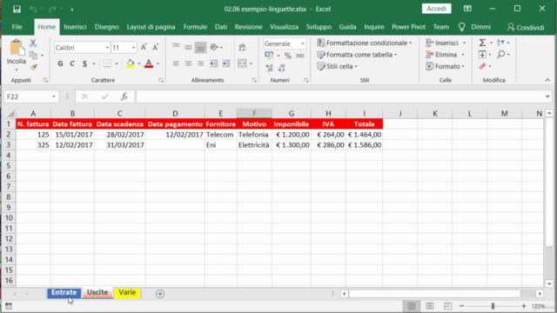557x313 pixels.
Task: Click the decrease decimals icon
Action: click(x=281, y=68)
